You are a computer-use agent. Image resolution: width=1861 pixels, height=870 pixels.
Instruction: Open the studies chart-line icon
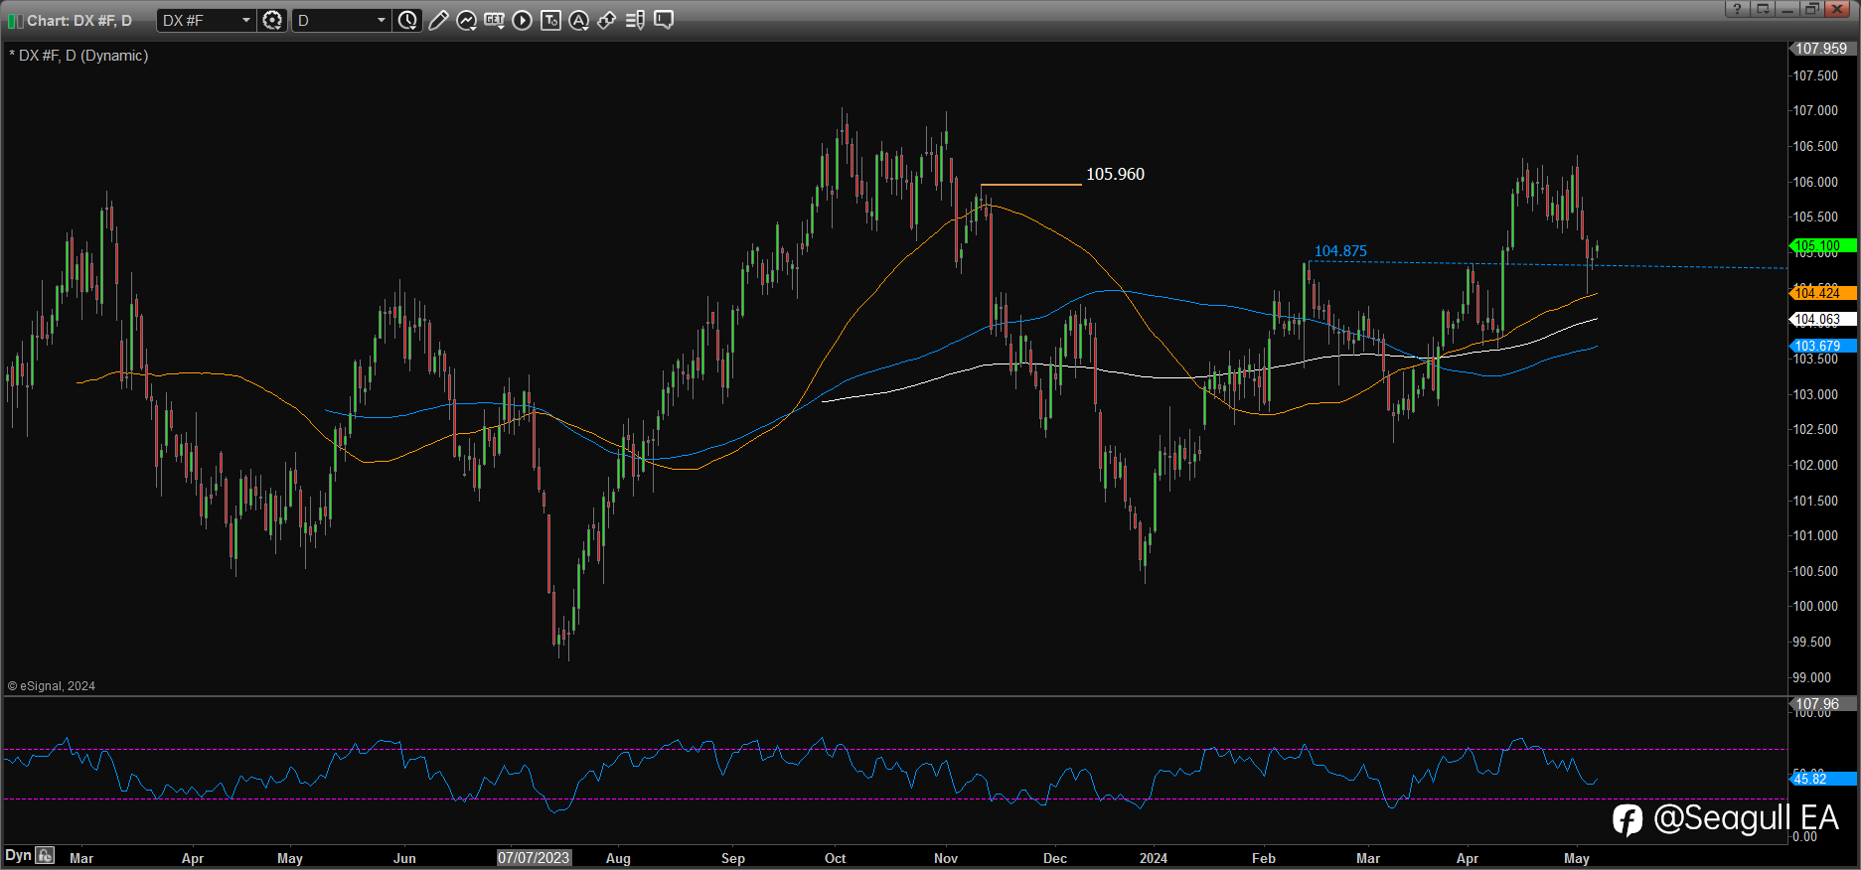(466, 20)
